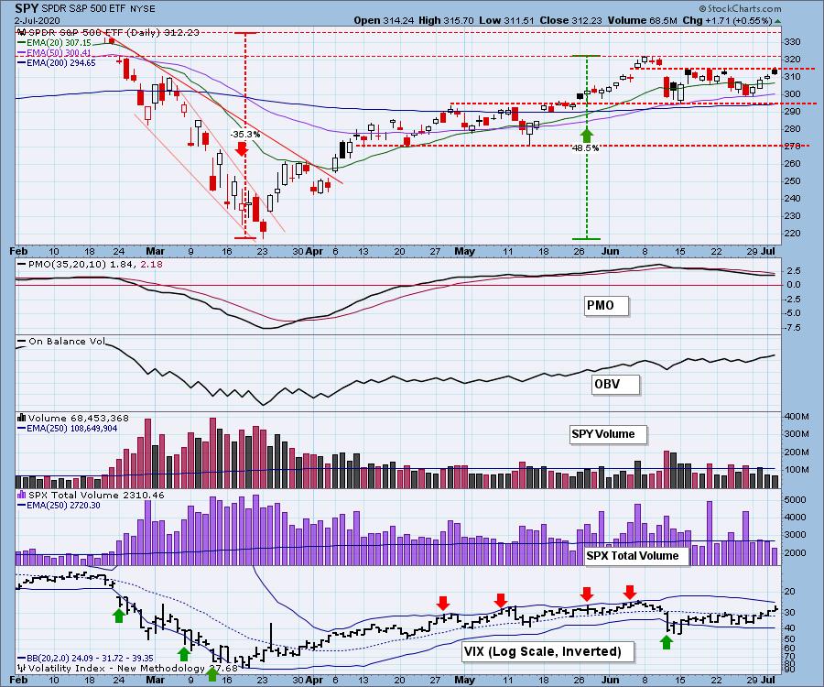
Task: Click the '48.5%' rally label
Action: click(585, 147)
